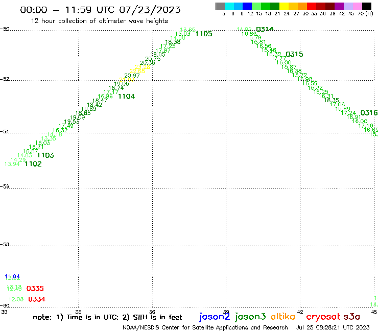Click the pure blue legend swatch

247,6
